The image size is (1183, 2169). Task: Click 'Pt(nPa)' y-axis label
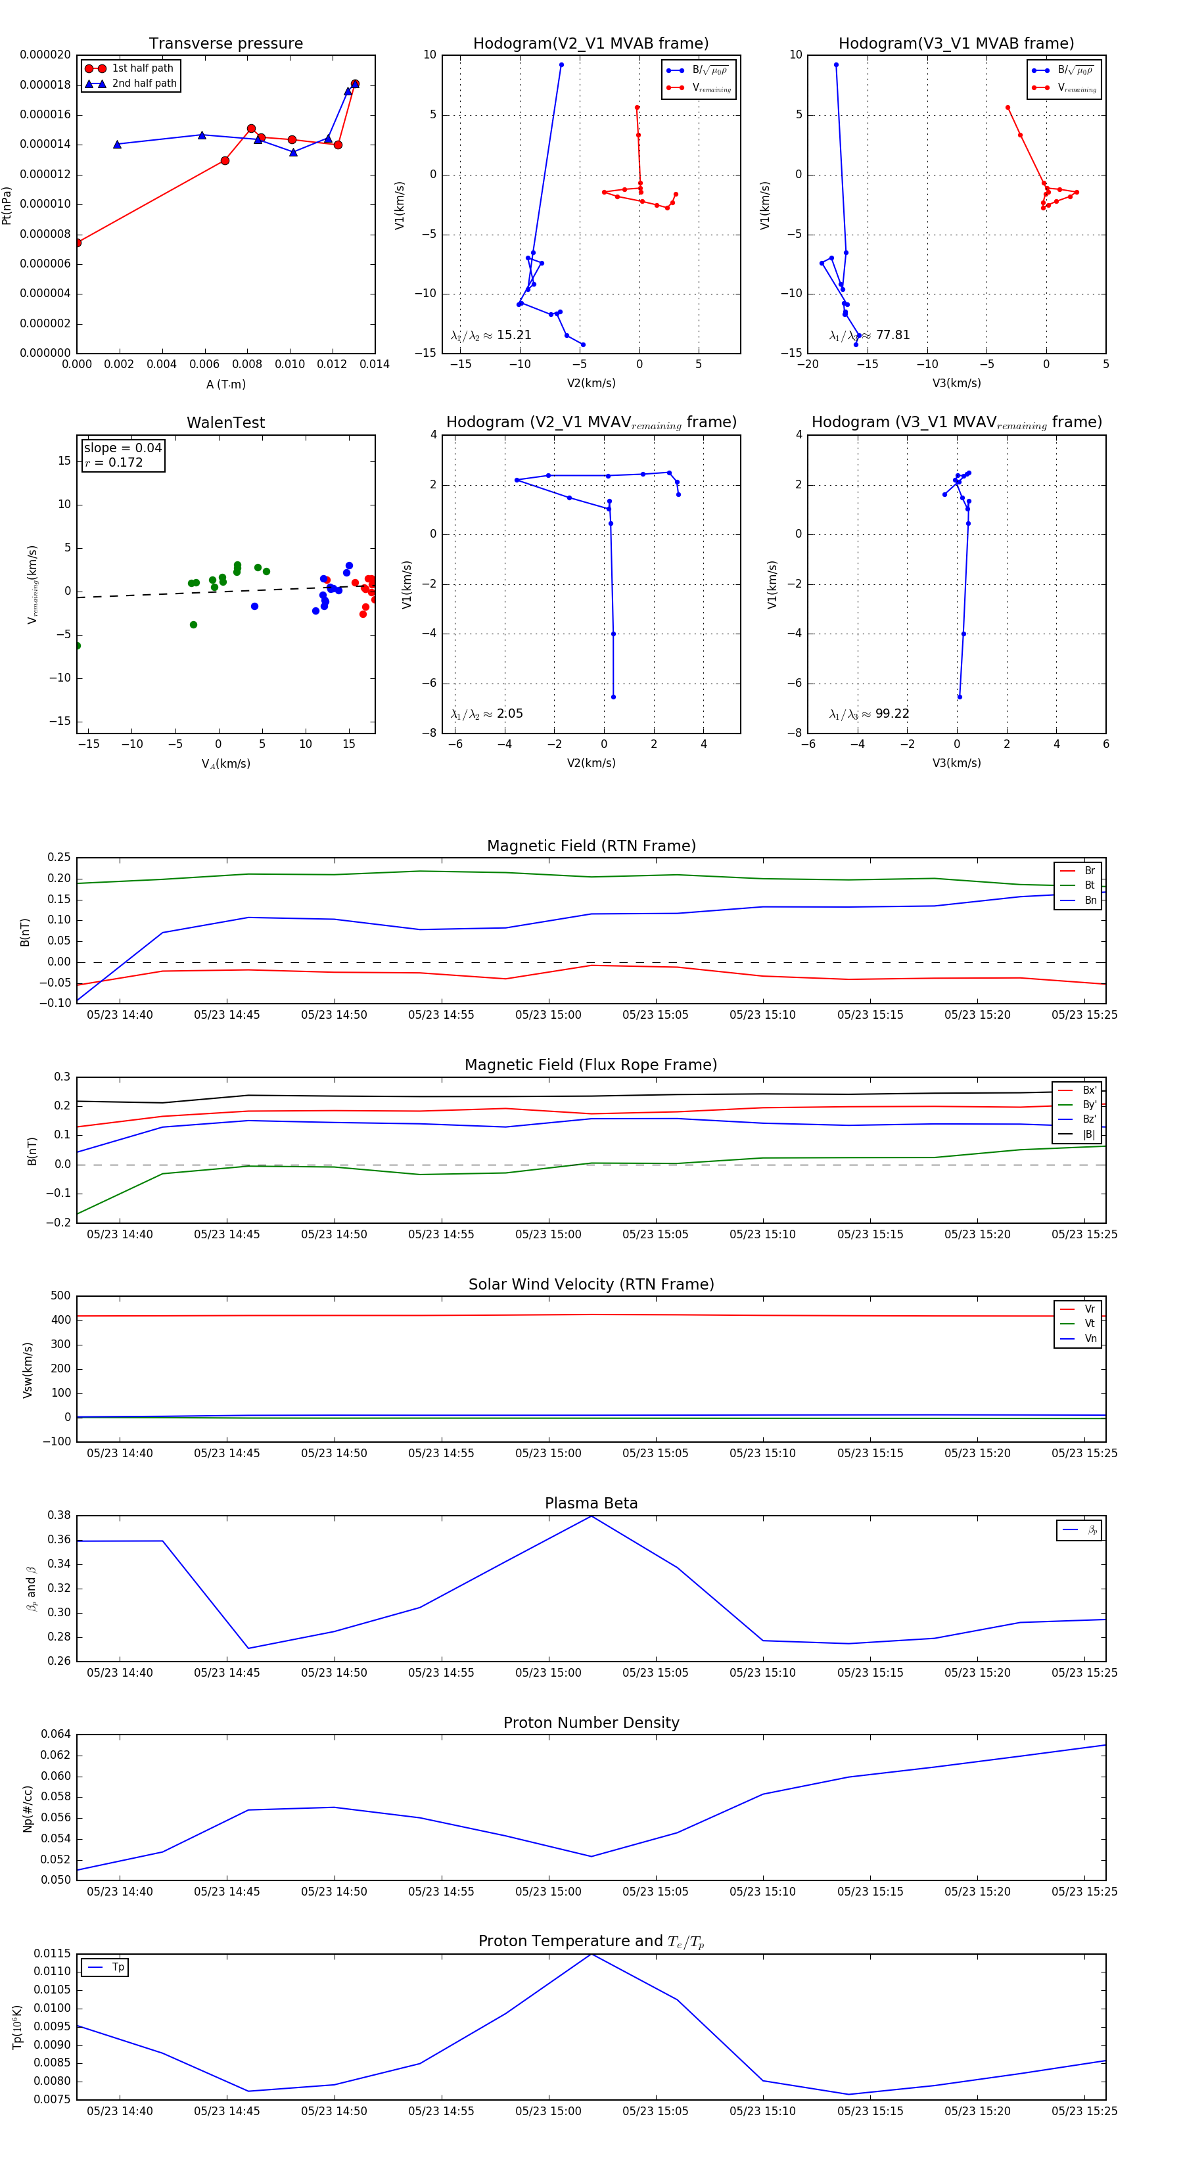[8, 206]
